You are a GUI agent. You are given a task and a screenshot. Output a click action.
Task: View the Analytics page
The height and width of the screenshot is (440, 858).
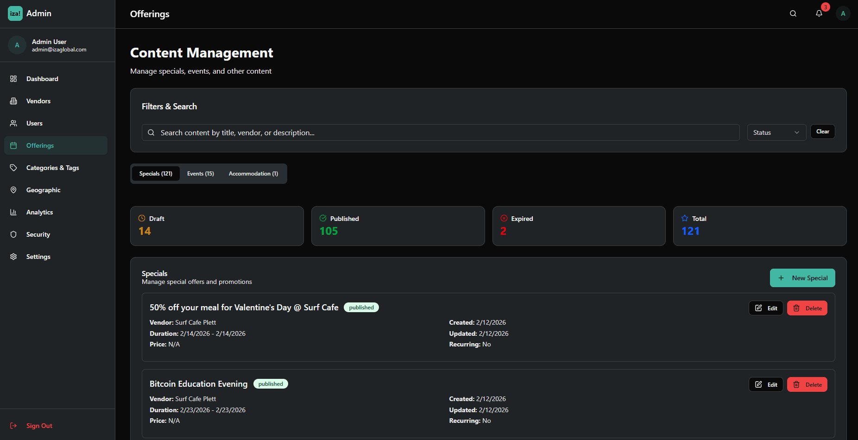point(39,212)
